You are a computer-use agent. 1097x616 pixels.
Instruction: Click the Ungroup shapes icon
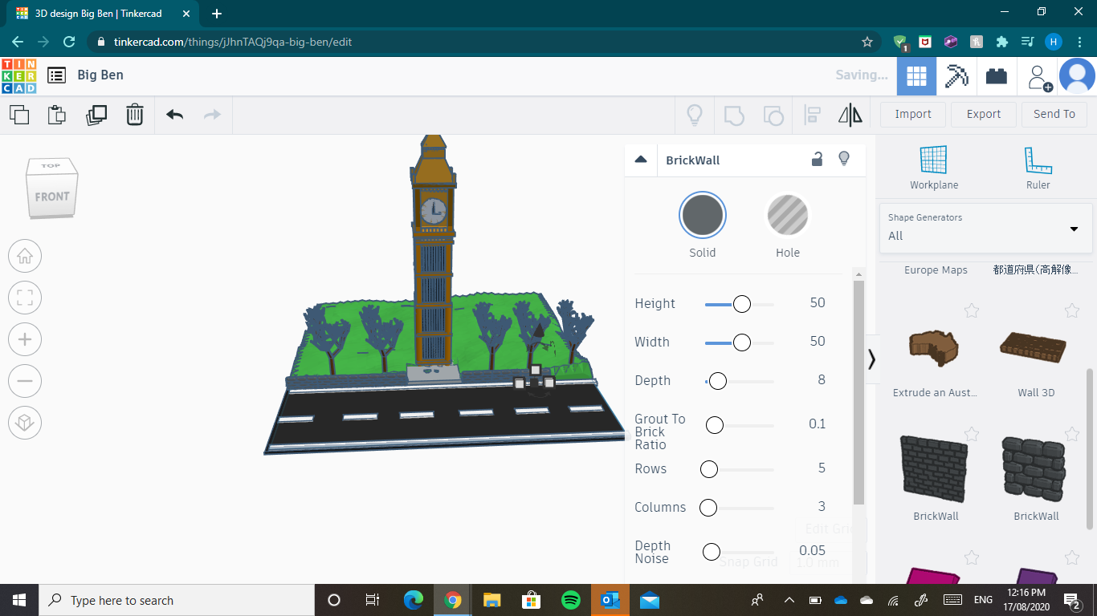point(773,115)
